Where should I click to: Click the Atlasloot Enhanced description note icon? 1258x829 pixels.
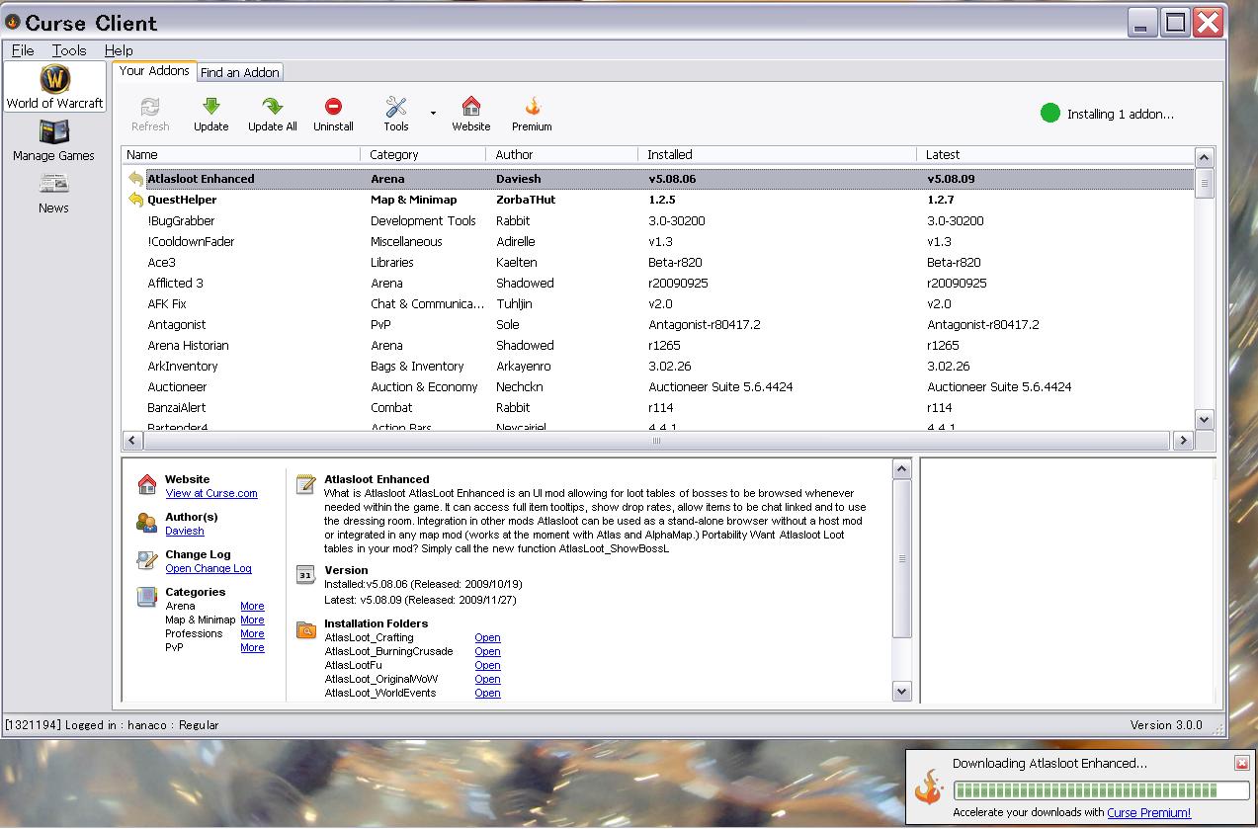pyautogui.click(x=306, y=483)
